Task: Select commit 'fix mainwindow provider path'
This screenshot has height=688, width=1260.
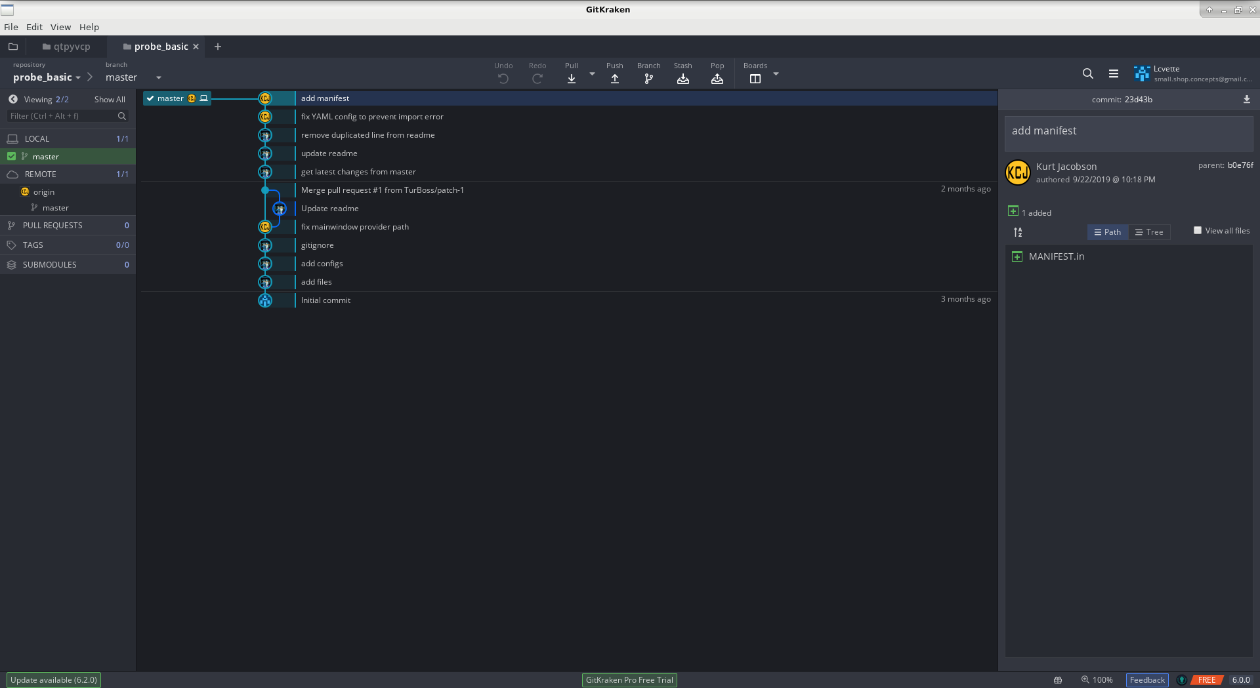Action: click(354, 227)
